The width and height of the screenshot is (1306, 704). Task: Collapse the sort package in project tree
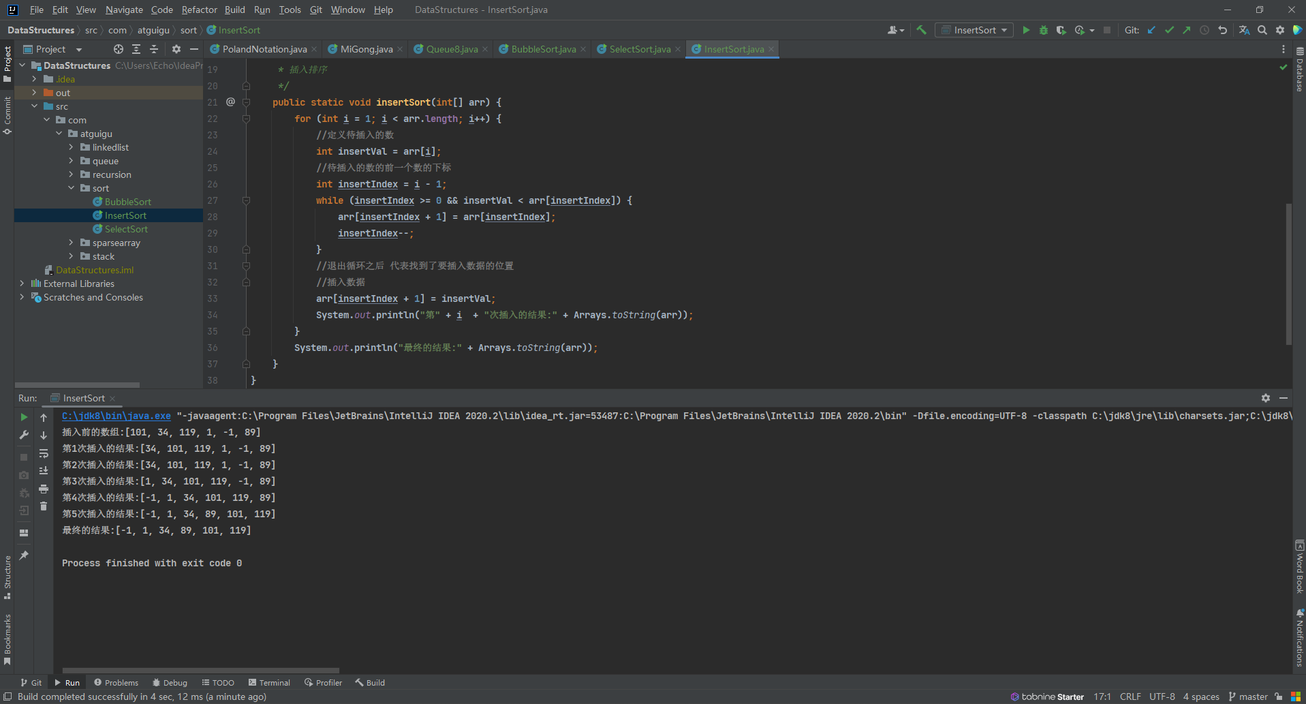coord(71,188)
